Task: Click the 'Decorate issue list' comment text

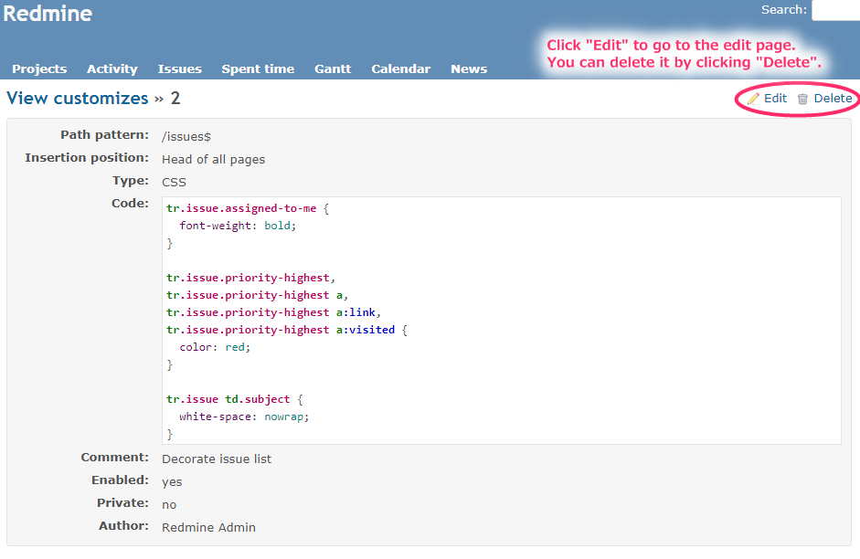Action: [217, 459]
